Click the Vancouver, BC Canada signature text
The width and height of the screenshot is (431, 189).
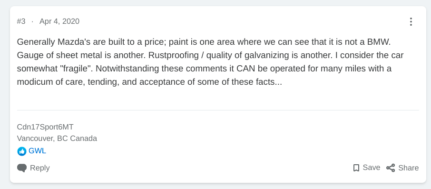click(57, 139)
